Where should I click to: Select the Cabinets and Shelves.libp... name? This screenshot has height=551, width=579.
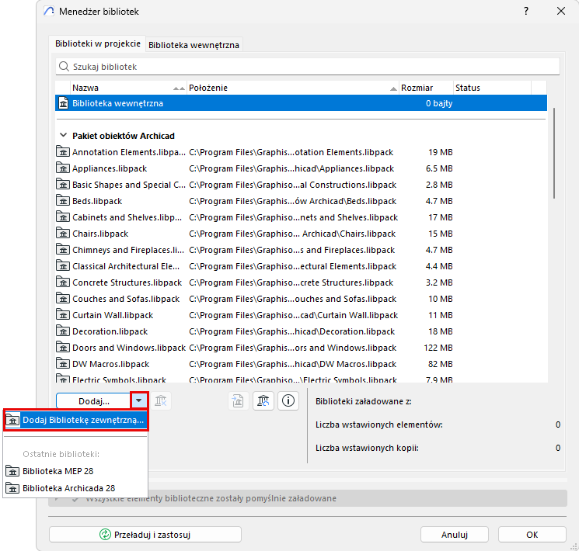click(127, 217)
